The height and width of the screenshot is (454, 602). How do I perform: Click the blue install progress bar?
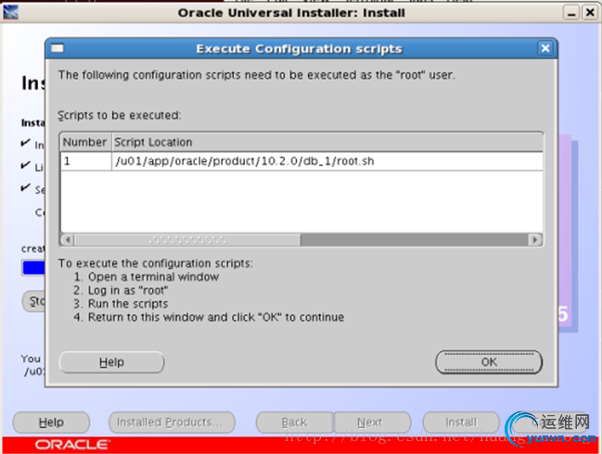33,268
